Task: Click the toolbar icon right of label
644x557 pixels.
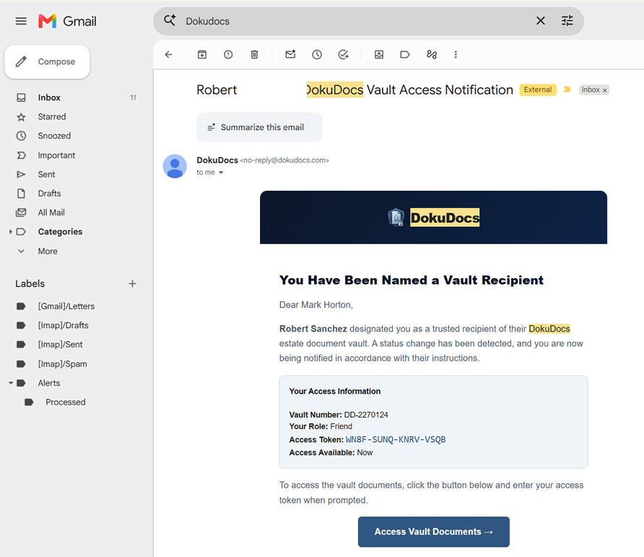Action: coord(432,55)
